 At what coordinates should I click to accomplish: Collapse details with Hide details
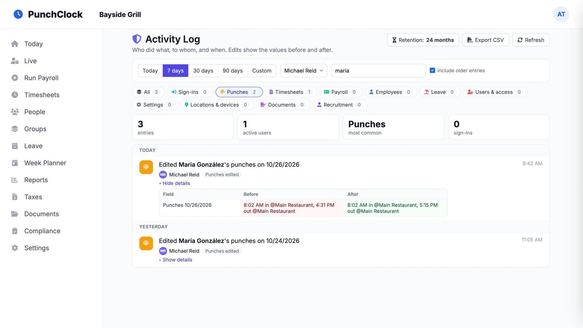coord(175,183)
